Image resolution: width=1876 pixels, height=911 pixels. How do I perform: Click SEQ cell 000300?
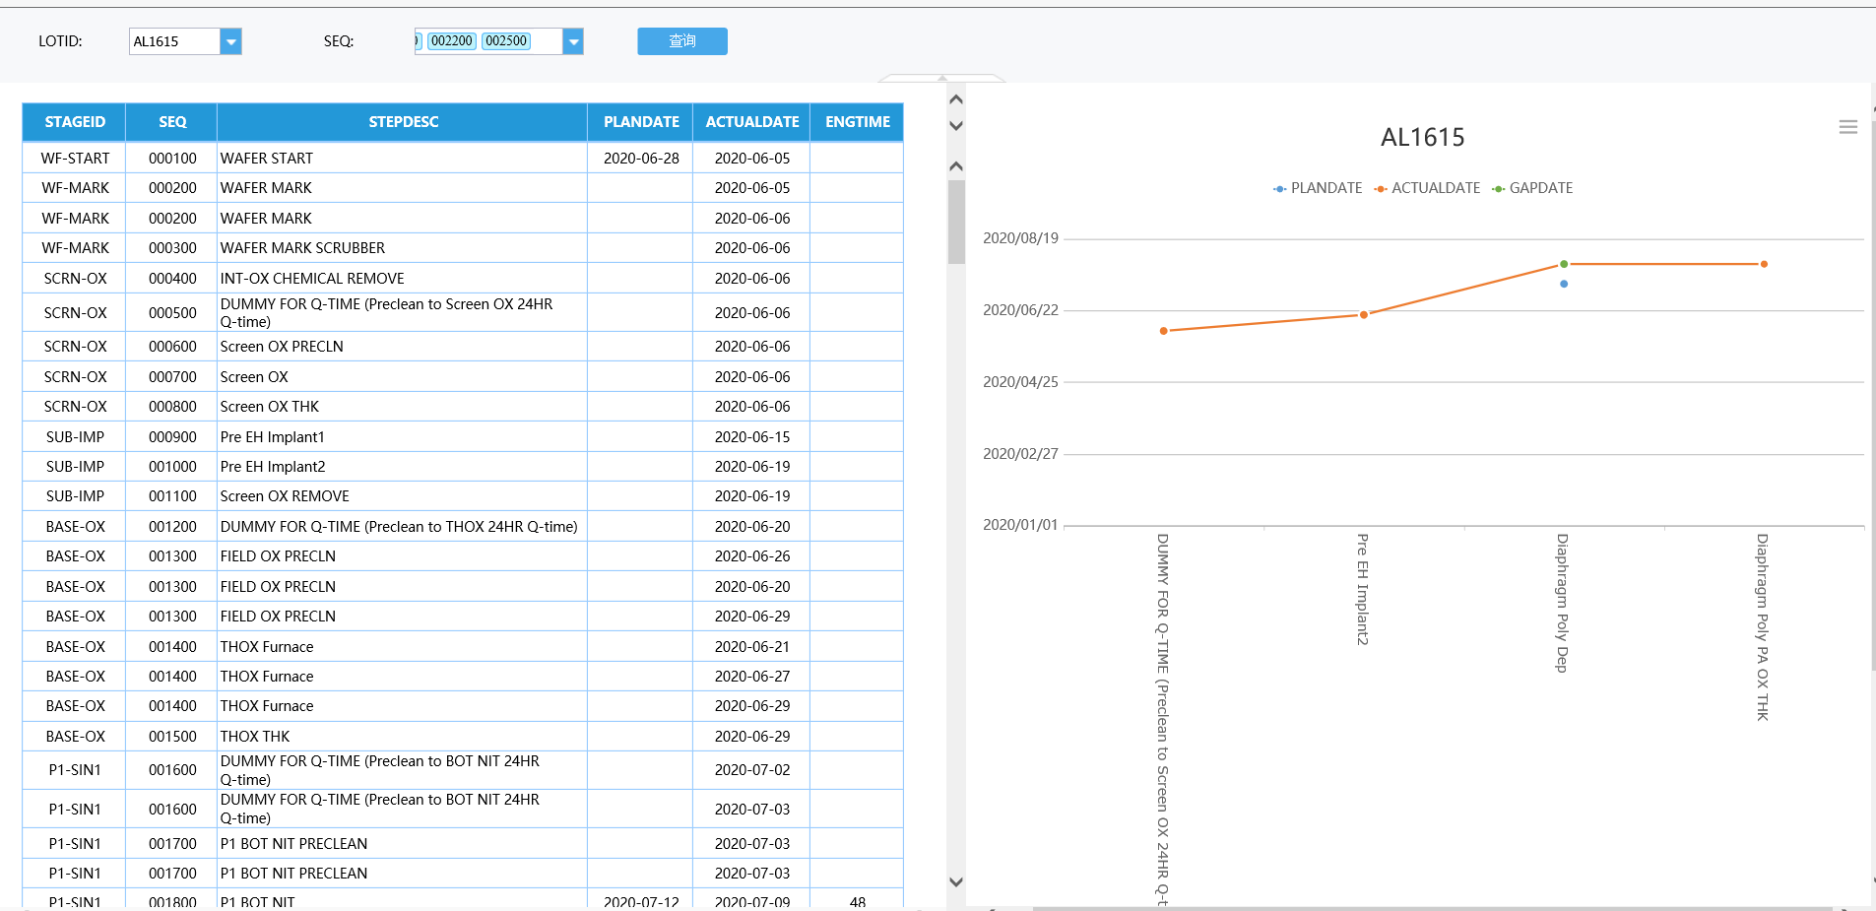pyautogui.click(x=172, y=248)
